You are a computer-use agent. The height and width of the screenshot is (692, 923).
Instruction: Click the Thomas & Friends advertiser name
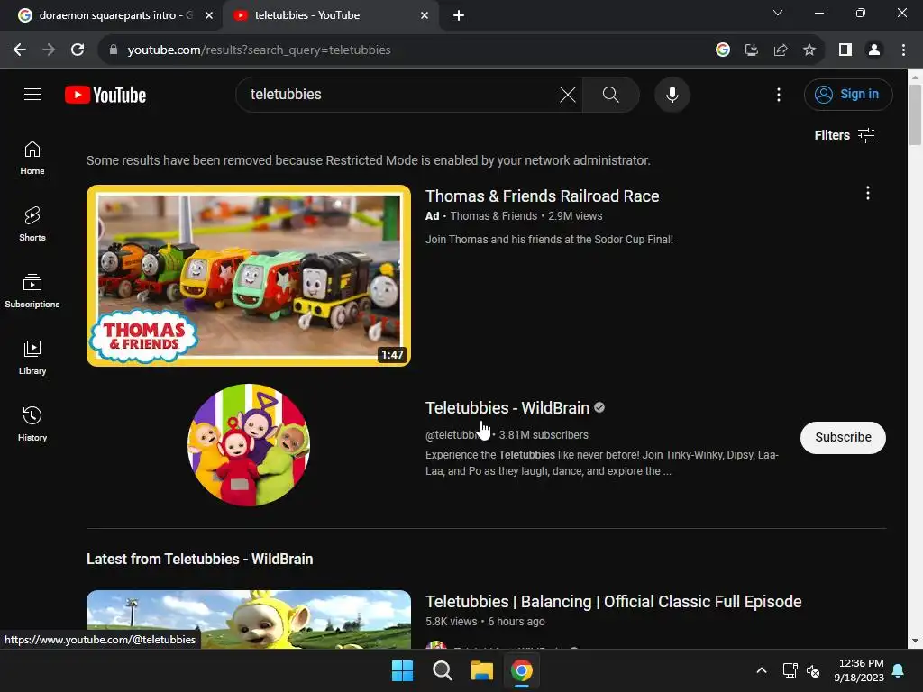tap(494, 216)
